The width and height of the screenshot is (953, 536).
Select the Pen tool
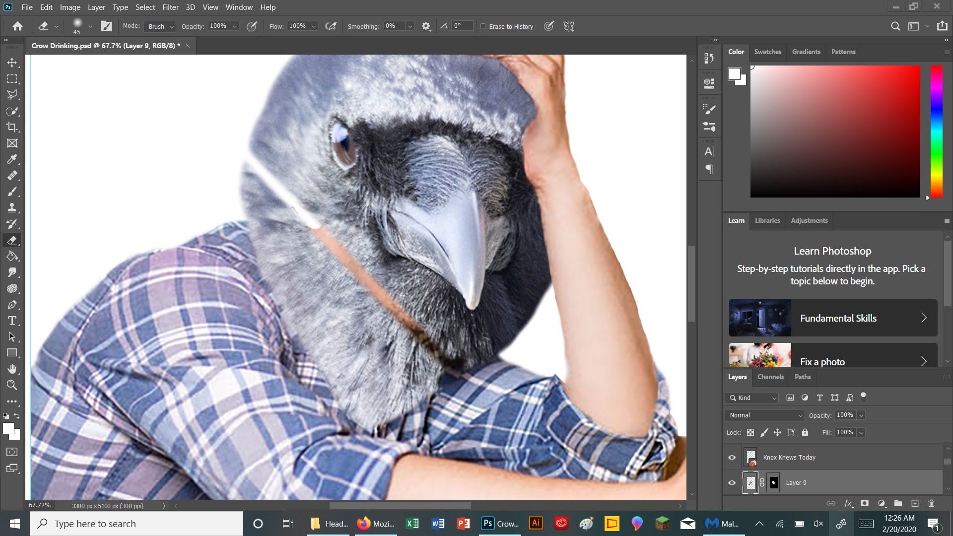click(12, 305)
